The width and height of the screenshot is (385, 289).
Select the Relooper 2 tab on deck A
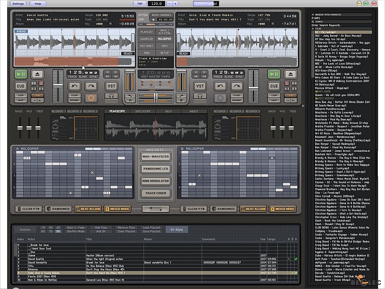[x=75, y=111]
